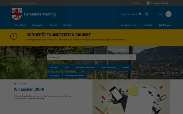The height and width of the screenshot is (114, 183).
Task: Focus the Suchbegriff search input field
Action: coord(91,57)
